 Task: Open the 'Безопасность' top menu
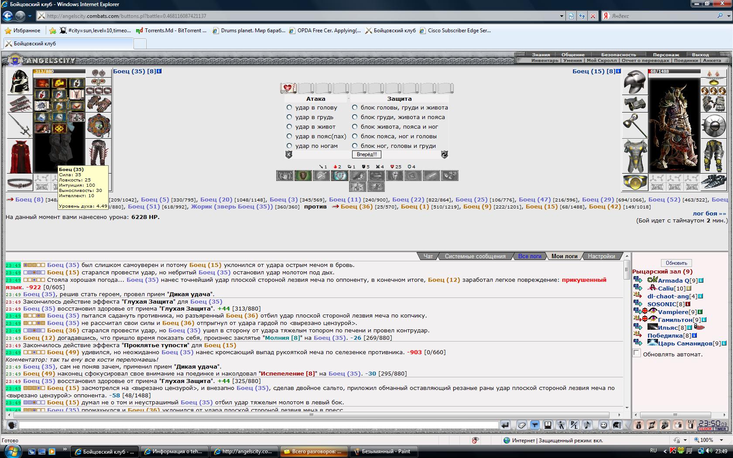(x=618, y=55)
